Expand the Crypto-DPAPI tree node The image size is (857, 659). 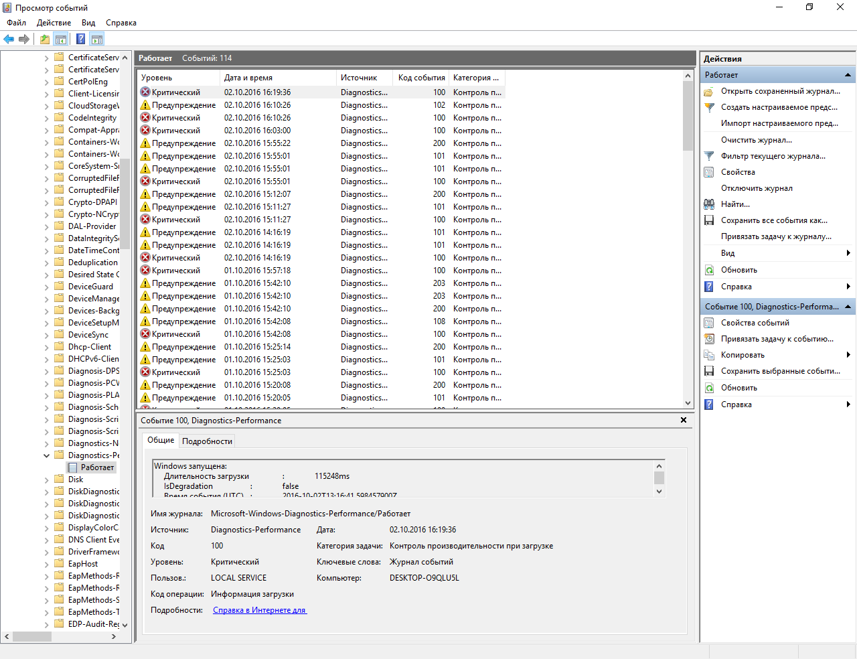[x=47, y=202]
